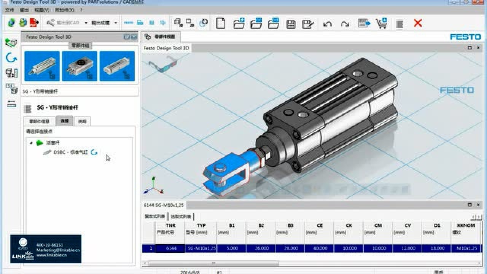The height and width of the screenshot is (274, 487).
Task: Click the red X cancel icon
Action: [x=417, y=23]
